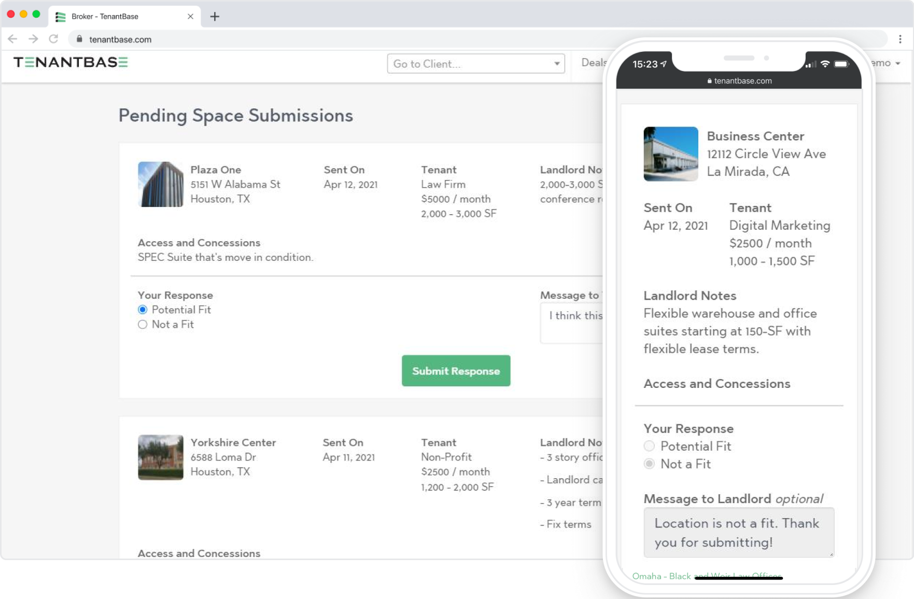Click the phone home indicator bar
The image size is (914, 599).
click(738, 578)
